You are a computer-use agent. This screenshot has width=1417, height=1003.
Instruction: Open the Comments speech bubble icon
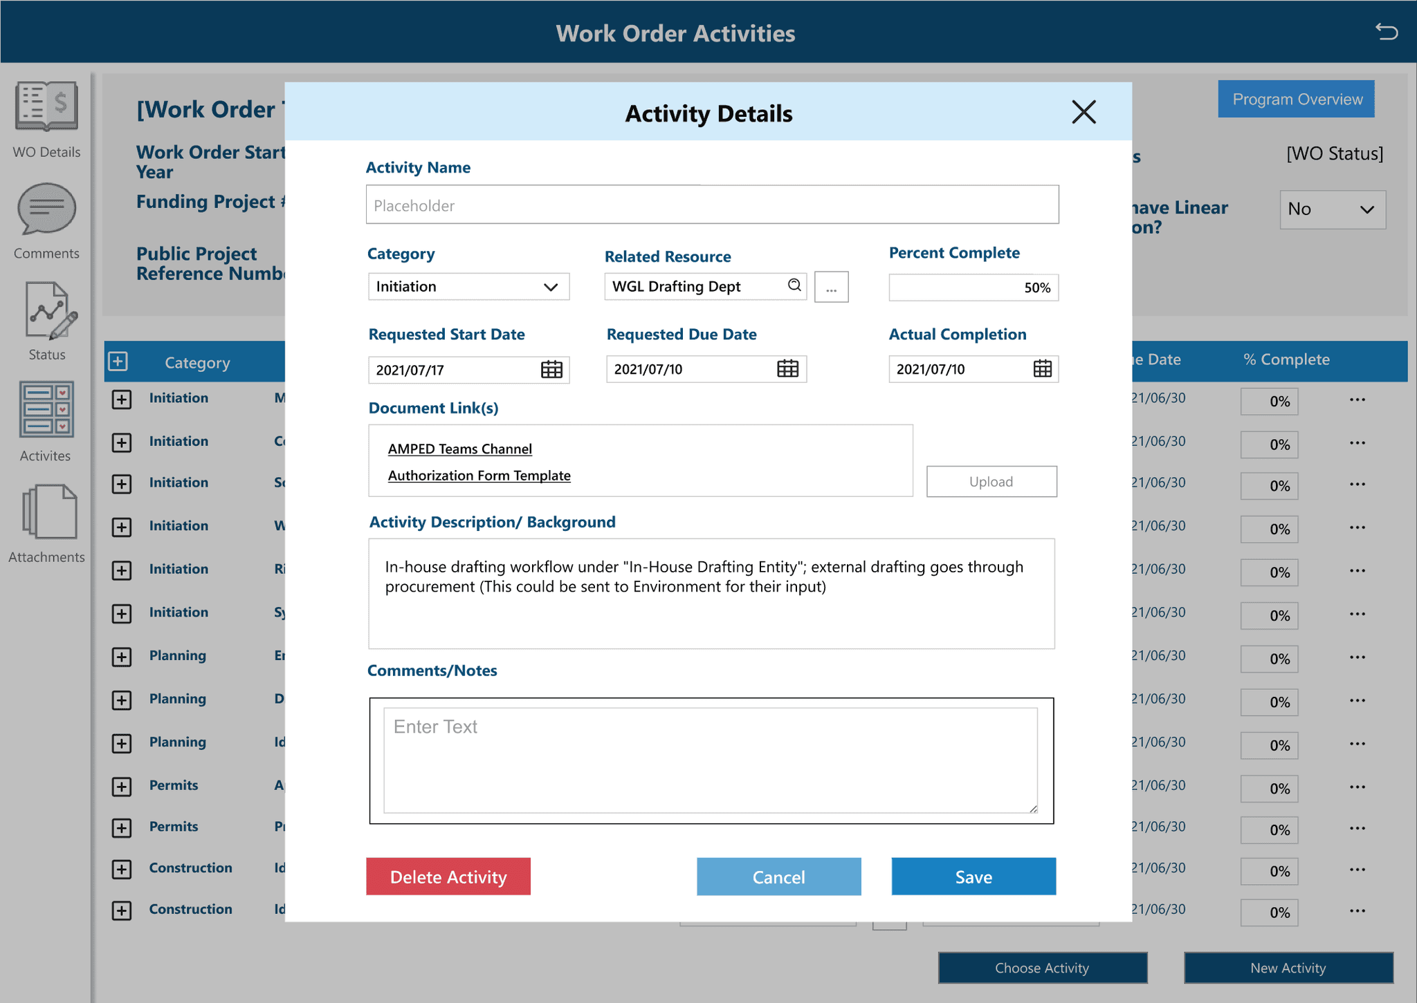46,209
